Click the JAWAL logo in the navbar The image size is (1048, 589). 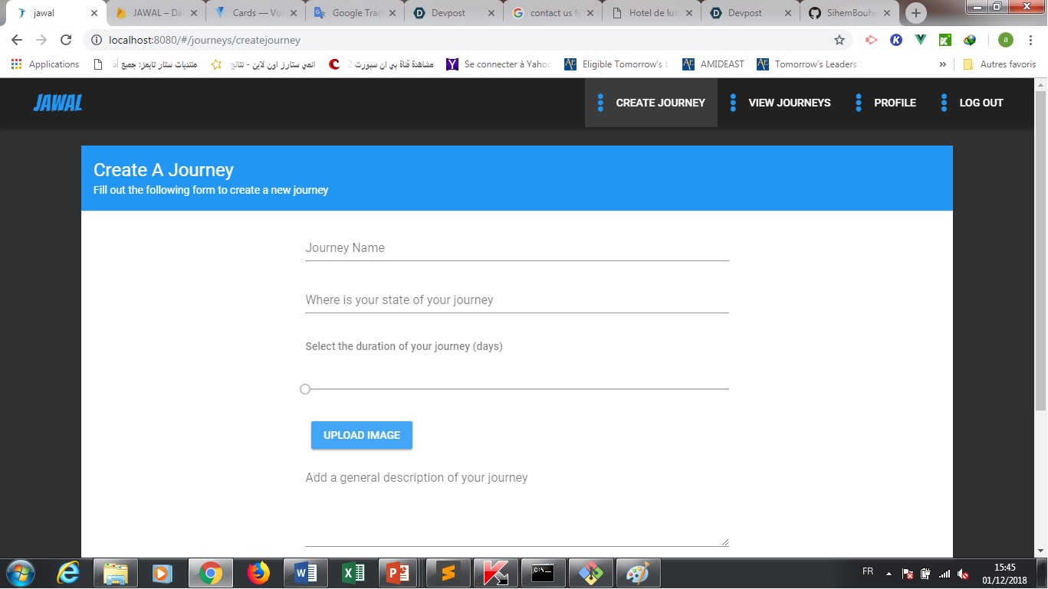[57, 102]
